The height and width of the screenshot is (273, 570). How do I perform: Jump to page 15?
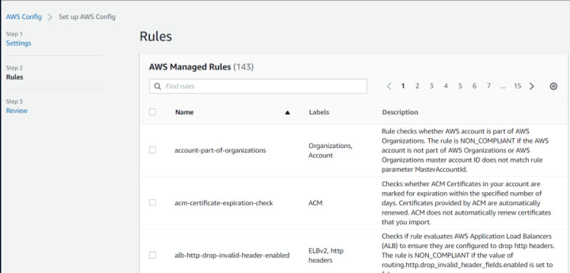[x=517, y=86]
